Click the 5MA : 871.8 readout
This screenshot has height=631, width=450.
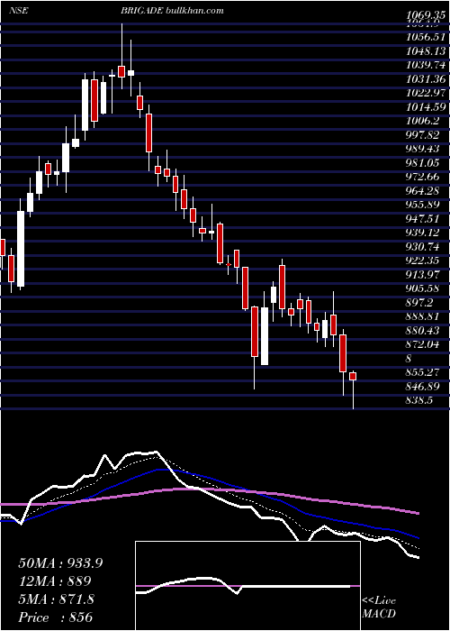click(x=57, y=599)
